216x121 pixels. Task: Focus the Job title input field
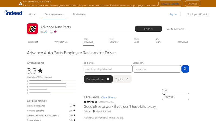point(108,69)
